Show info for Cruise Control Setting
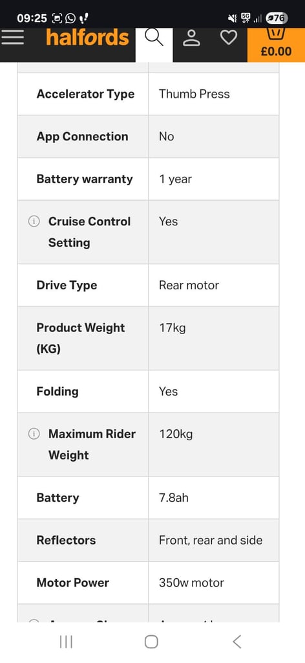 tap(34, 221)
